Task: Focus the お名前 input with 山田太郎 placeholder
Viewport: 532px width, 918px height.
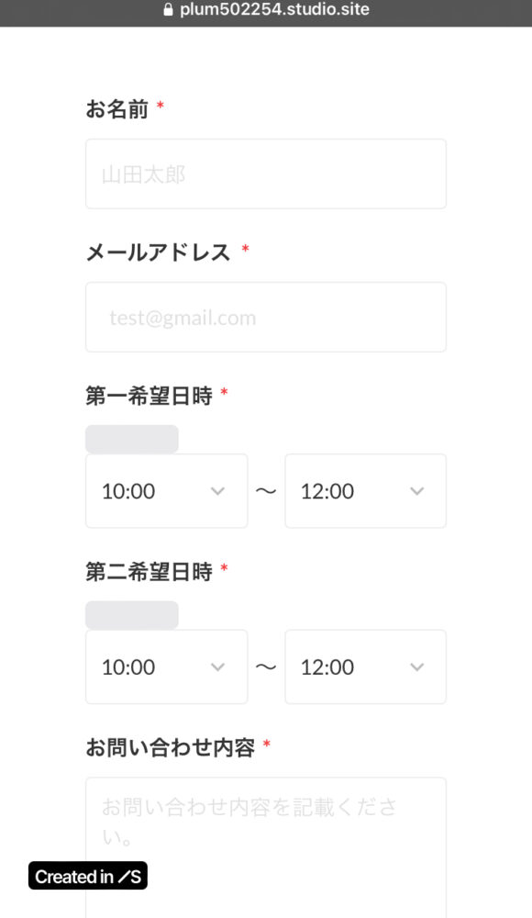Action: click(266, 174)
